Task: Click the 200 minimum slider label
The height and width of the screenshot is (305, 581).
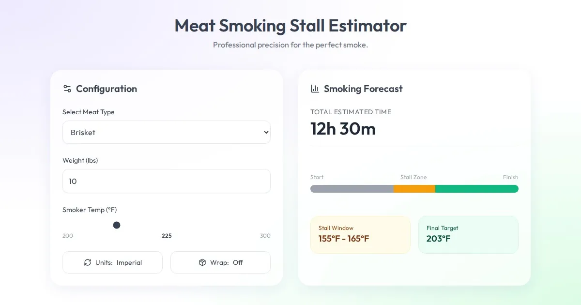Action: click(68, 236)
